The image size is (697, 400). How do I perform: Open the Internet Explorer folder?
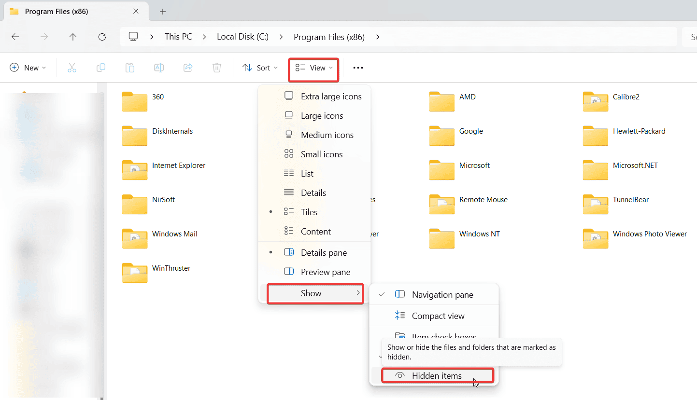tap(164, 170)
